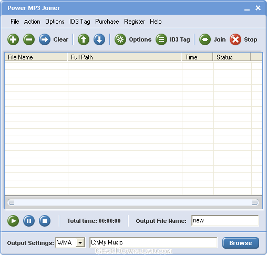267x255 pixels.
Task: Click the green minus remove file icon
Action: tap(29, 39)
